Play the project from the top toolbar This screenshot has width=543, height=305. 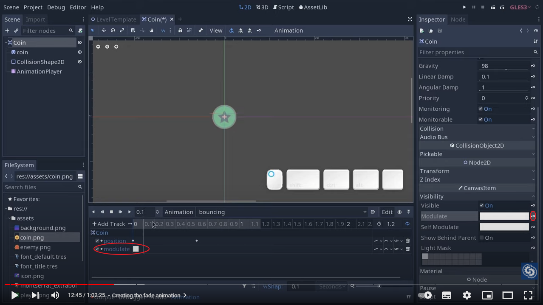click(464, 7)
